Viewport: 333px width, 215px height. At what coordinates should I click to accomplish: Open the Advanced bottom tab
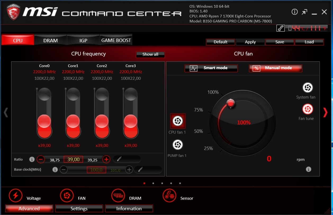(29, 208)
